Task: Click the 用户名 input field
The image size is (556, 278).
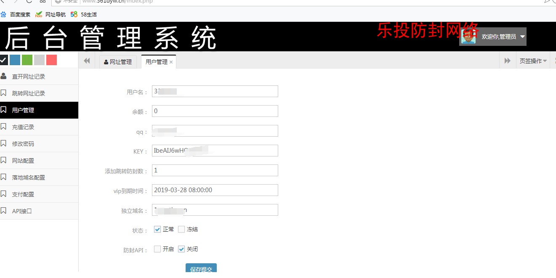Action: pos(215,91)
